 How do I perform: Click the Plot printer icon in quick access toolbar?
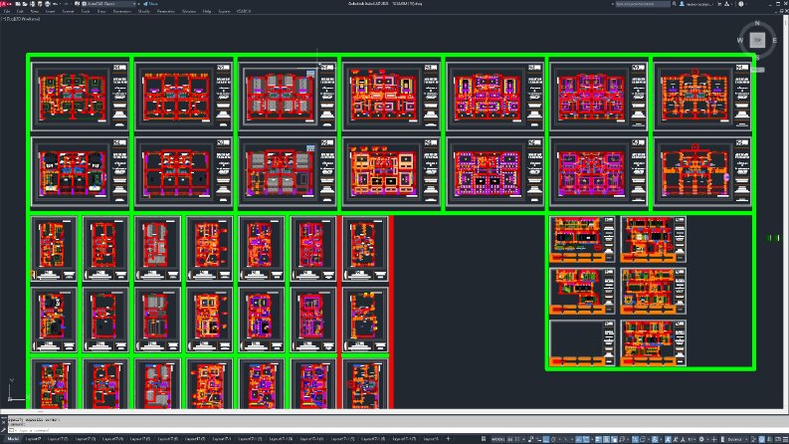click(48, 4)
